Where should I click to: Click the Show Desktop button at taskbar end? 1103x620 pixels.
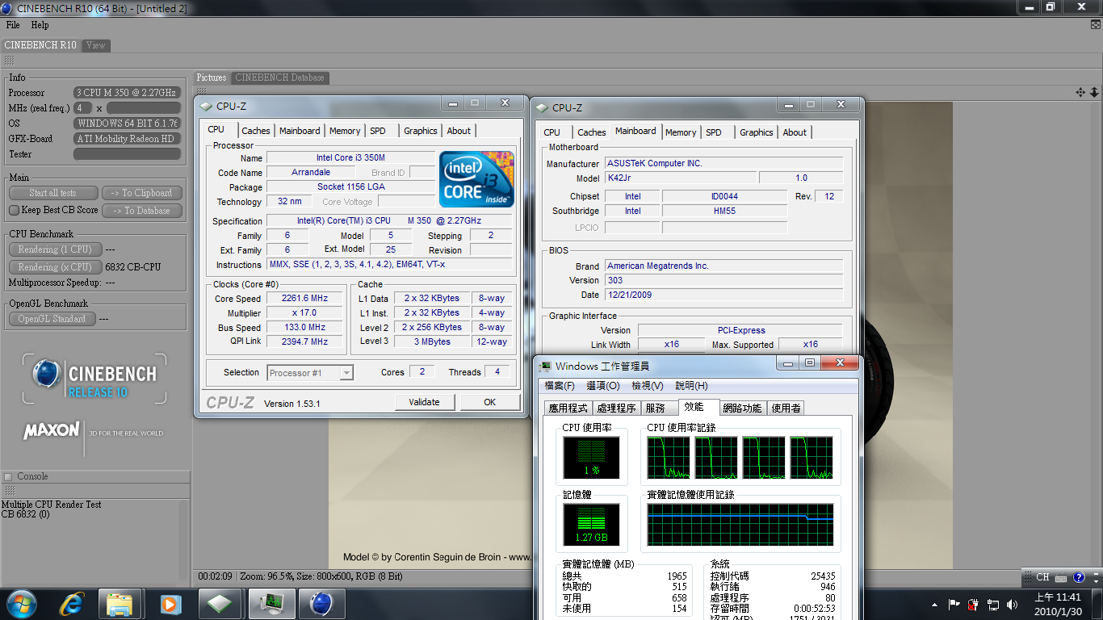pos(1097,604)
